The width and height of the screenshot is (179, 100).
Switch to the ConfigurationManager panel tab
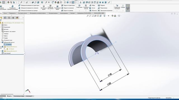coord(9,18)
